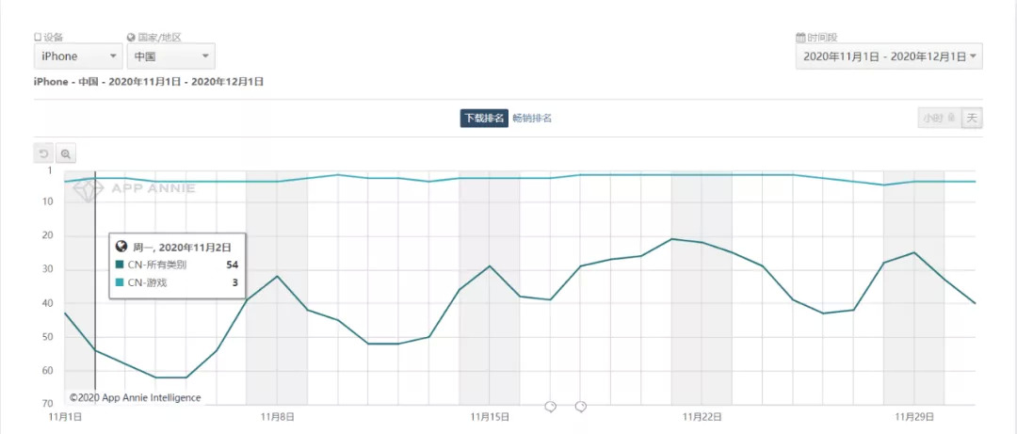Click the device icon beside 设备
Screen dimensions: 1017x434
click(x=39, y=38)
